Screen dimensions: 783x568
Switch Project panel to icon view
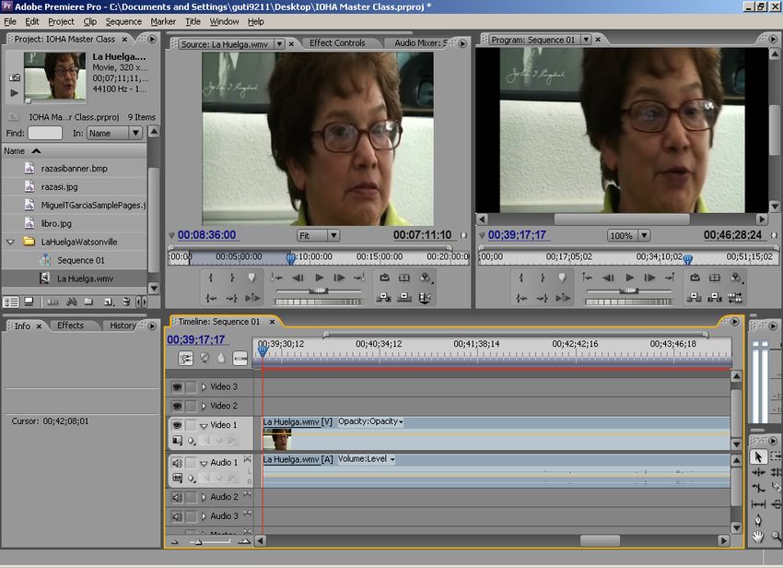29,302
